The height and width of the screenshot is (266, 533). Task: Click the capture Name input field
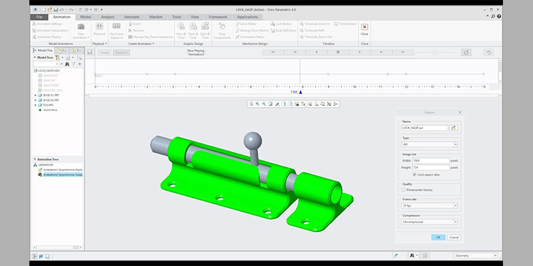[424, 128]
